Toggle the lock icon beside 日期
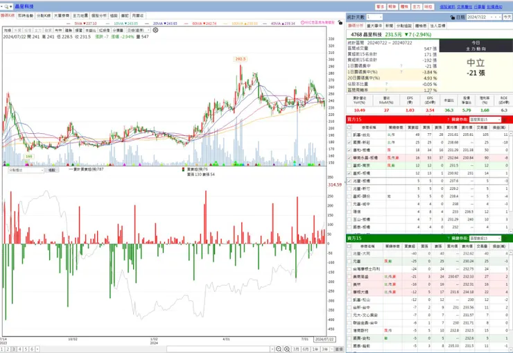 pyautogui.click(x=453, y=17)
